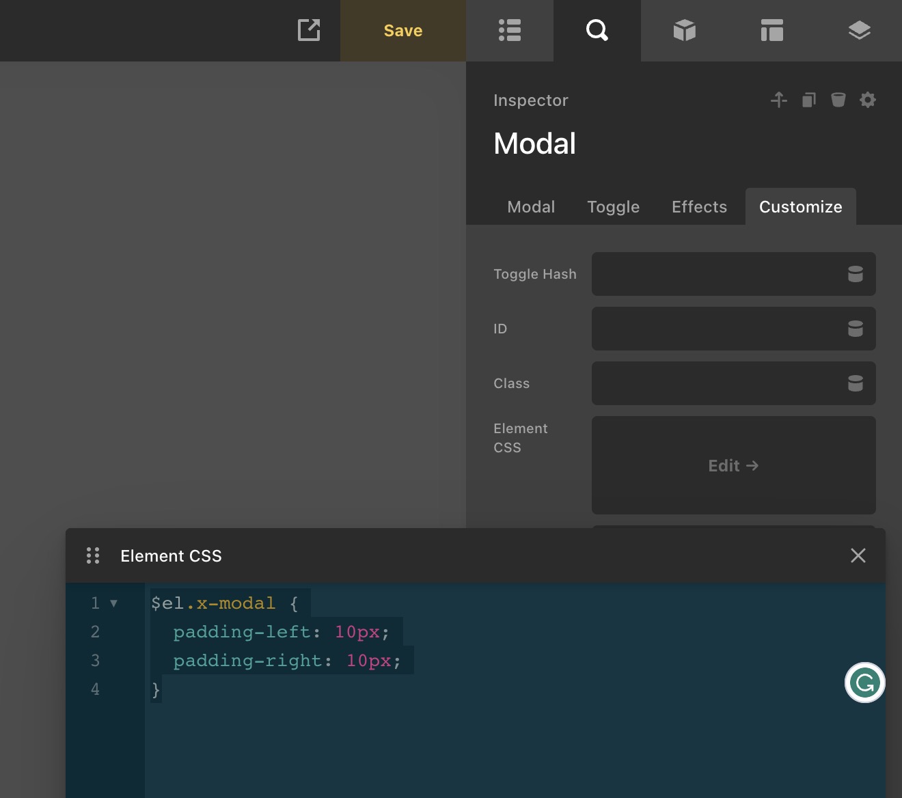Image resolution: width=902 pixels, height=798 pixels.
Task: Collapse the code fold arrow on line 1
Action: pos(113,603)
